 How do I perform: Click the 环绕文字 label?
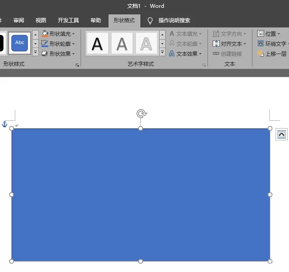point(276,44)
